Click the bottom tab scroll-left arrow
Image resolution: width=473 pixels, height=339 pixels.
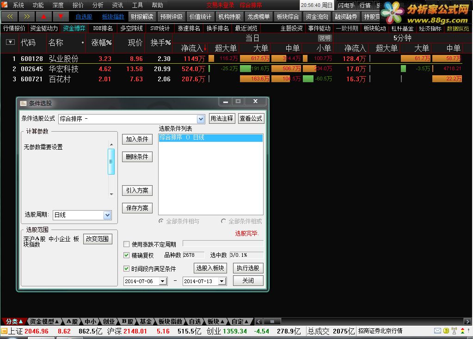(259, 321)
